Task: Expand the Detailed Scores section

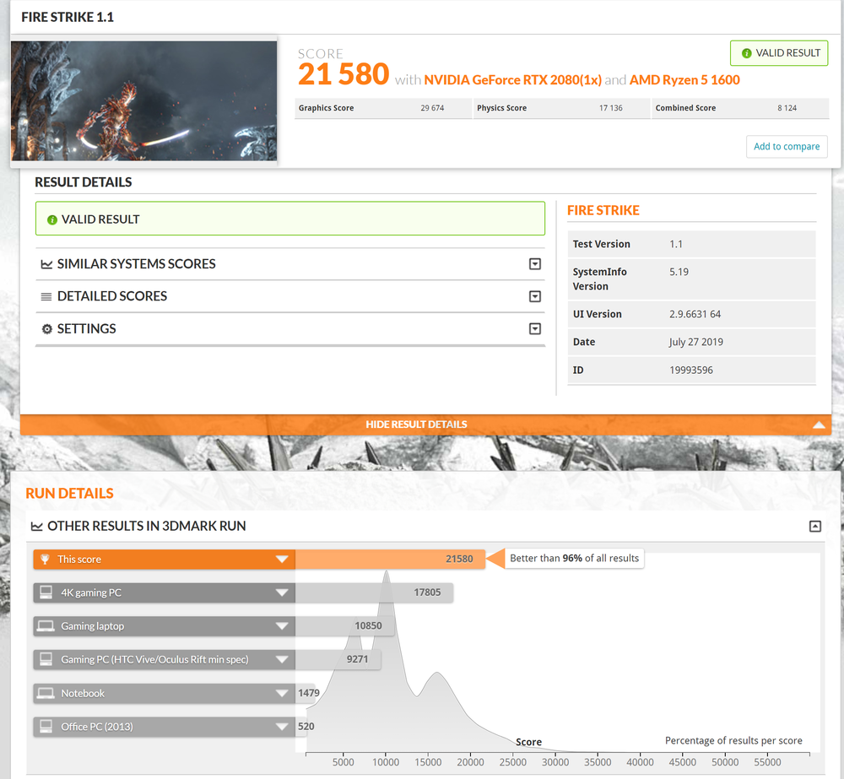Action: pyautogui.click(x=534, y=296)
